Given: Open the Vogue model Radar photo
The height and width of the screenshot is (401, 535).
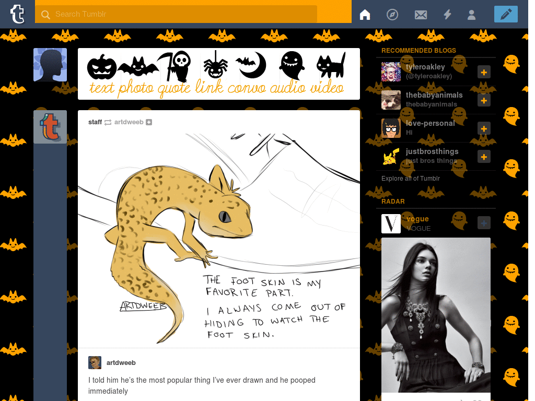Looking at the screenshot, I should tap(436, 315).
